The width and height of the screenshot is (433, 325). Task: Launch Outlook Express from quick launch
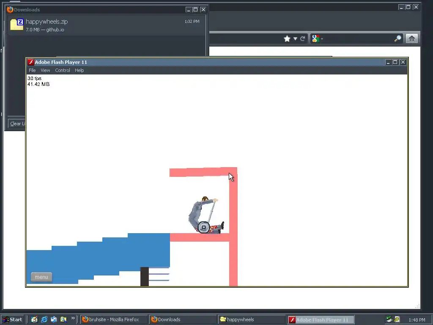click(x=54, y=319)
